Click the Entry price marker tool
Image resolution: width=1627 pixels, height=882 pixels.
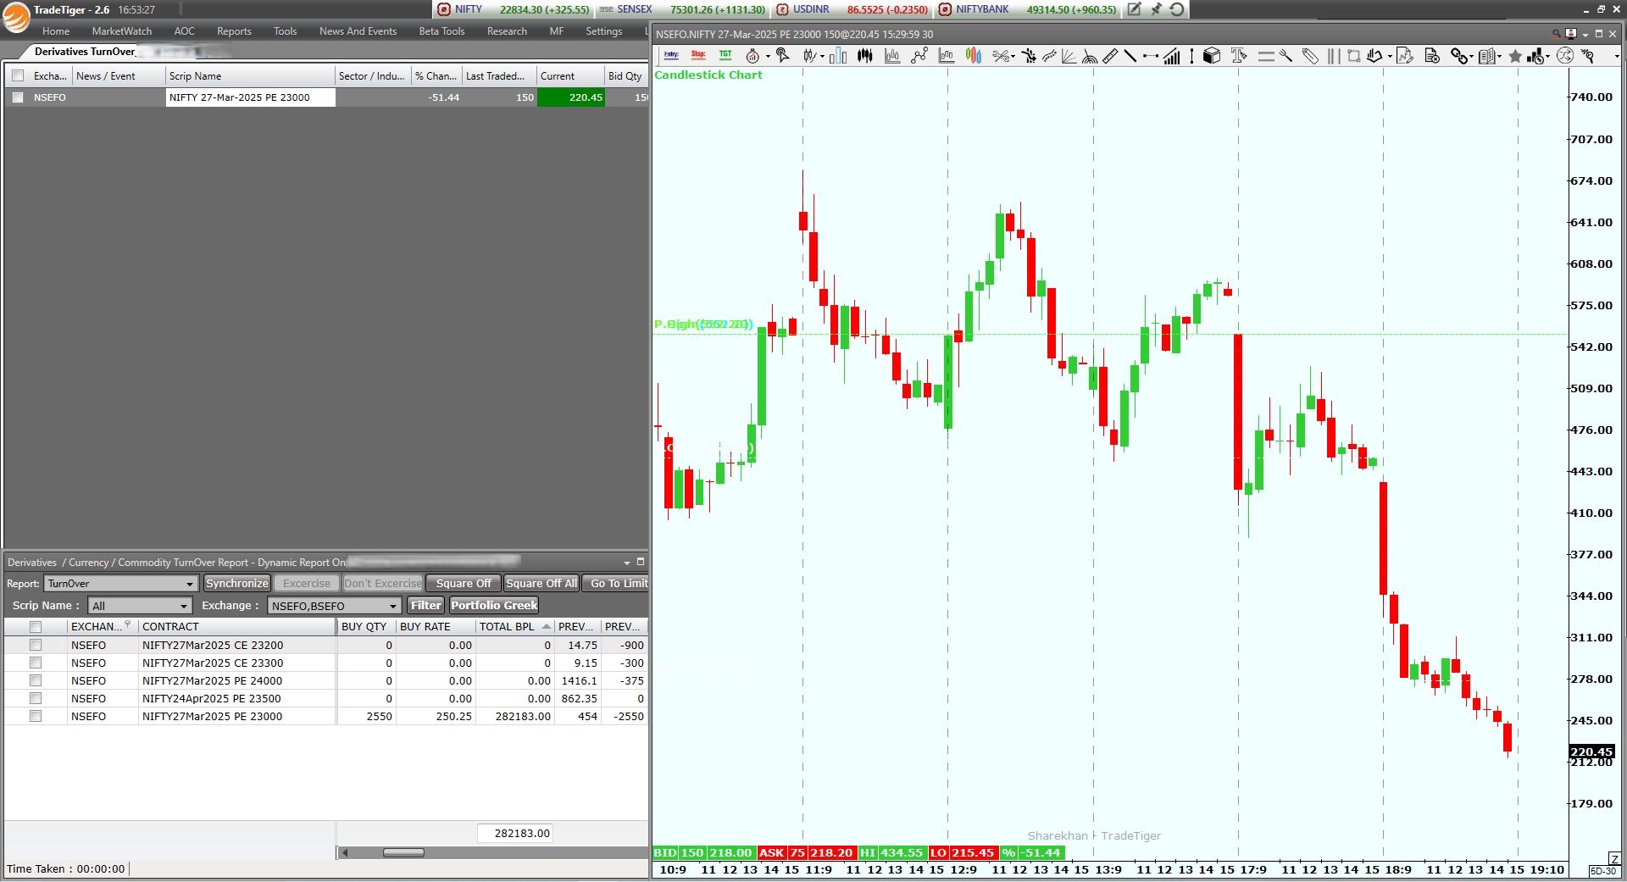pos(671,56)
